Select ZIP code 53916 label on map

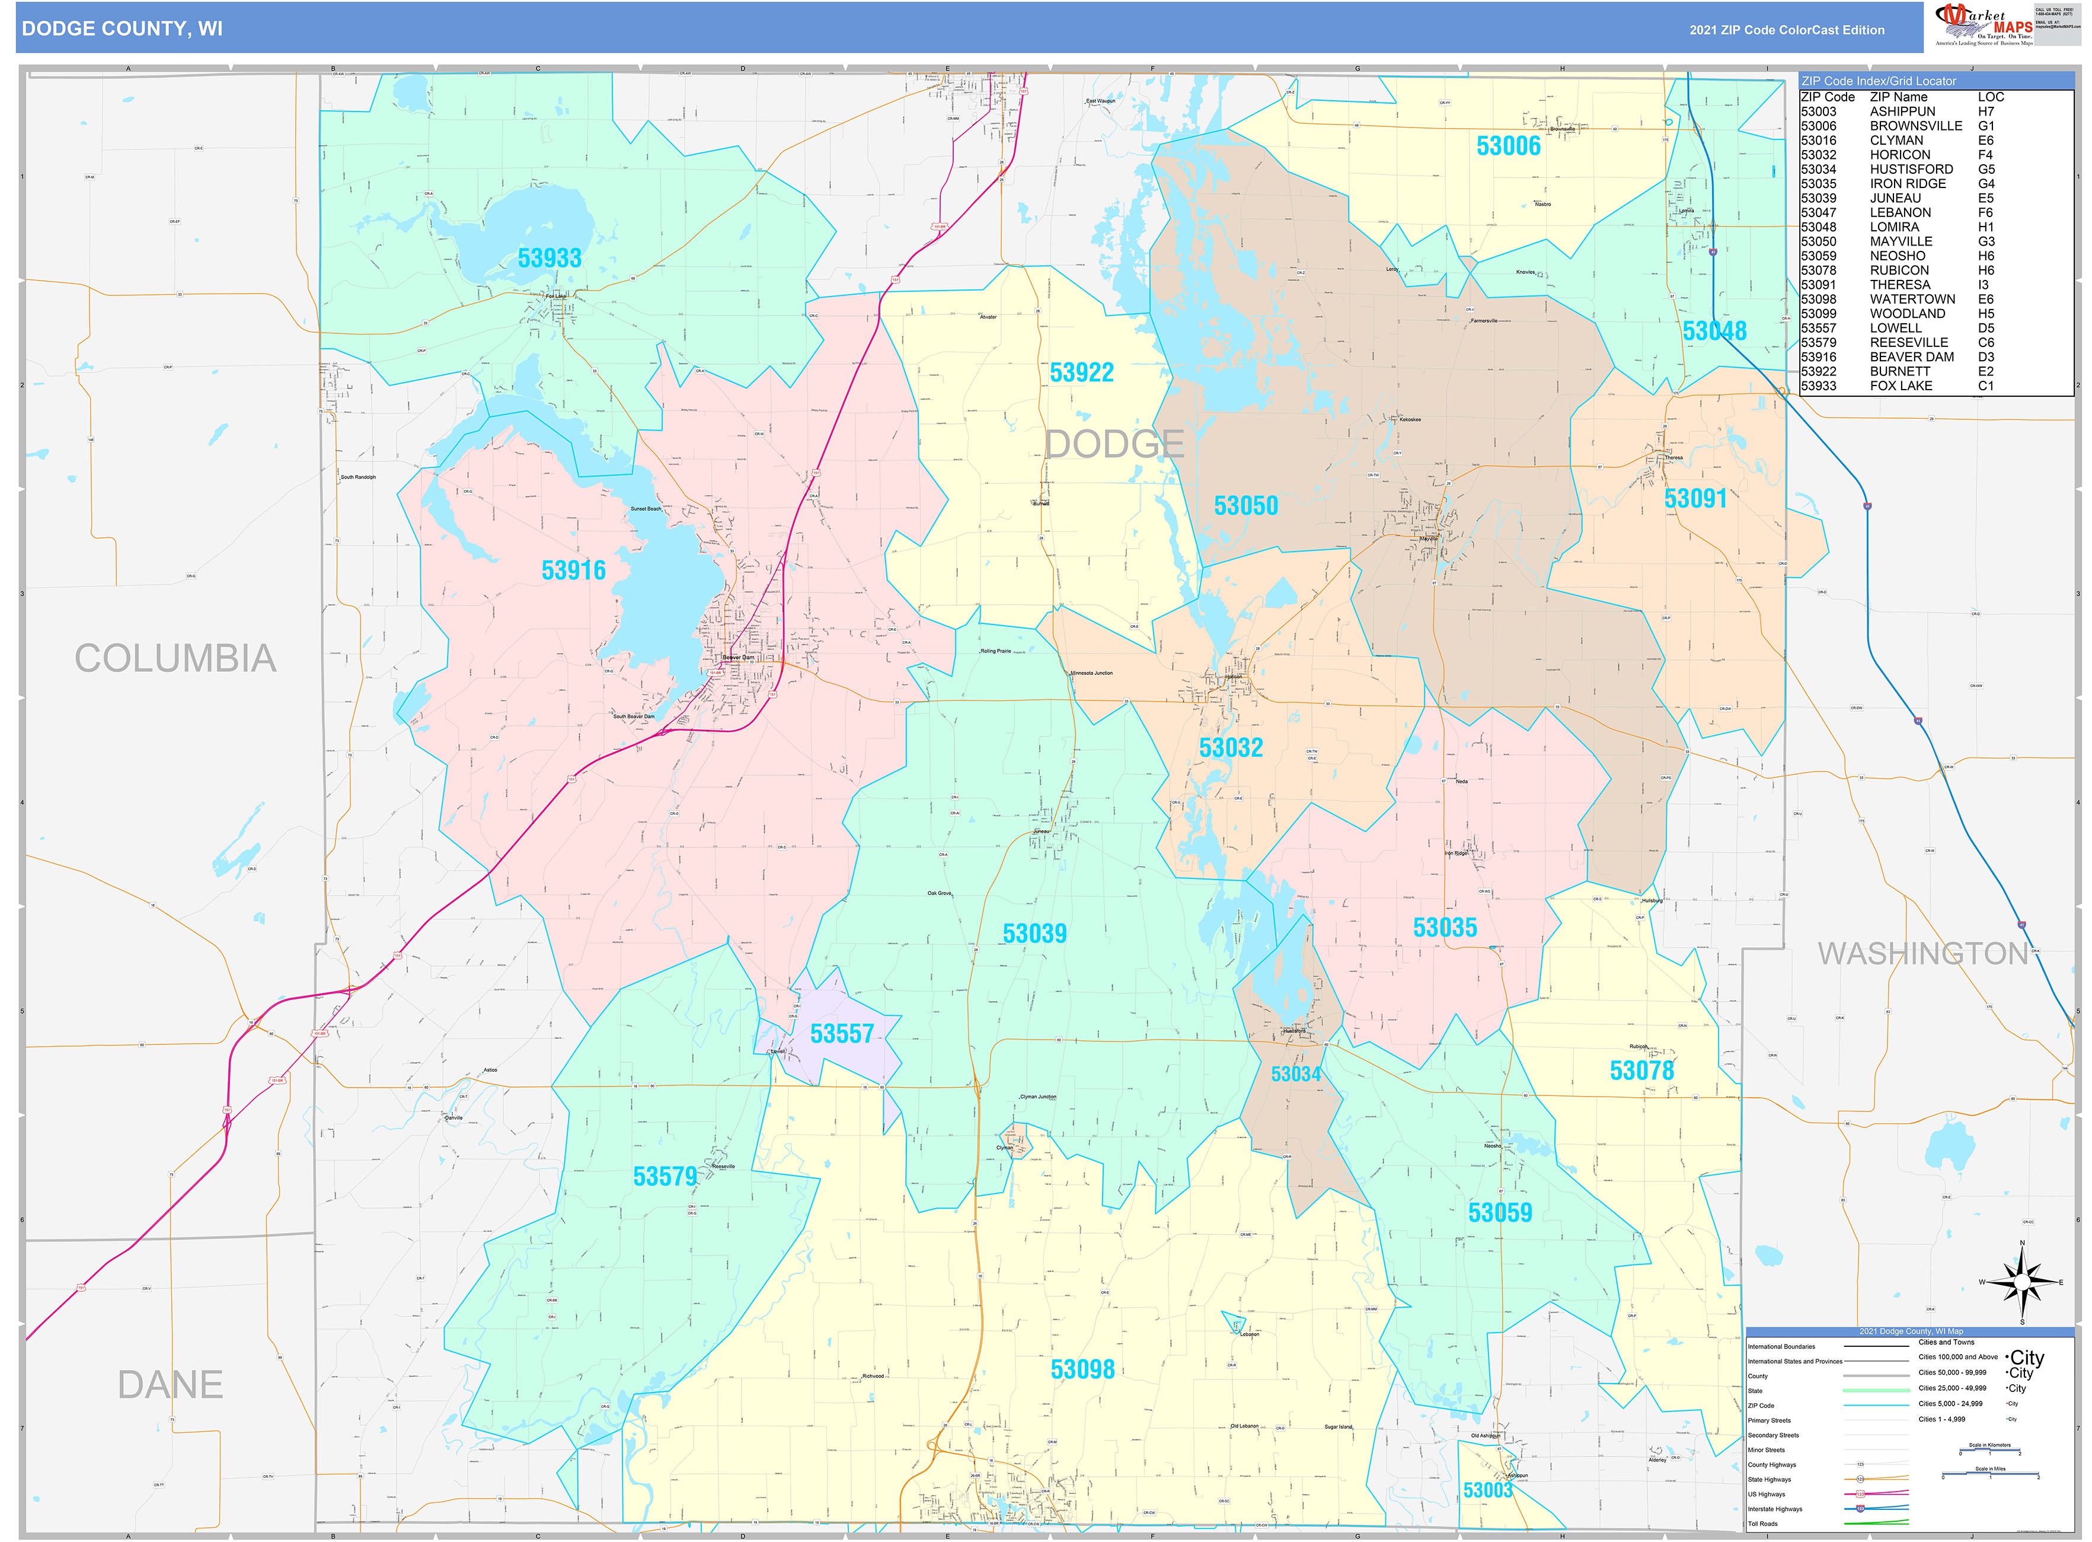point(573,571)
